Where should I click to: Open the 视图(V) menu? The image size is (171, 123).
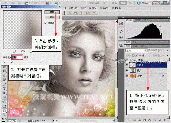(x=93, y=8)
